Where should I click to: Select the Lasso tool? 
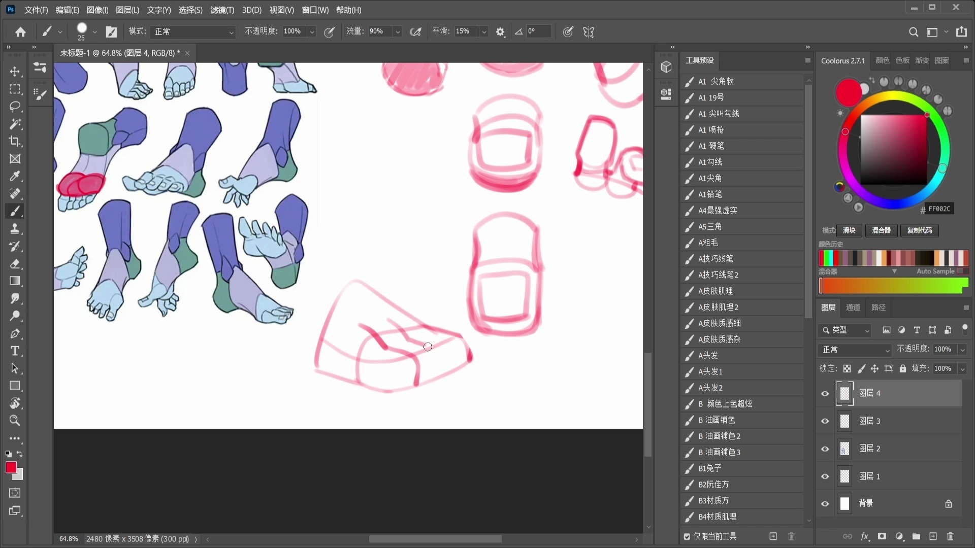(x=15, y=107)
